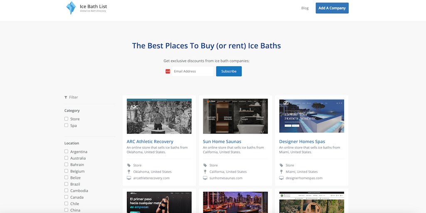Viewport: 426px width, 213px height.
Task: Toggle the Belgium location filter
Action: pos(66,171)
